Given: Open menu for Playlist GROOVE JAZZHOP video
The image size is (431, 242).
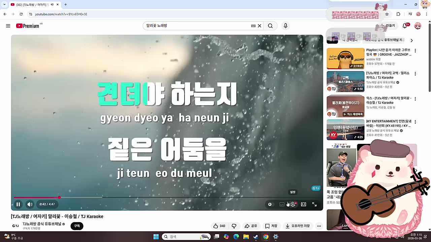Looking at the screenshot, I should click(x=415, y=51).
